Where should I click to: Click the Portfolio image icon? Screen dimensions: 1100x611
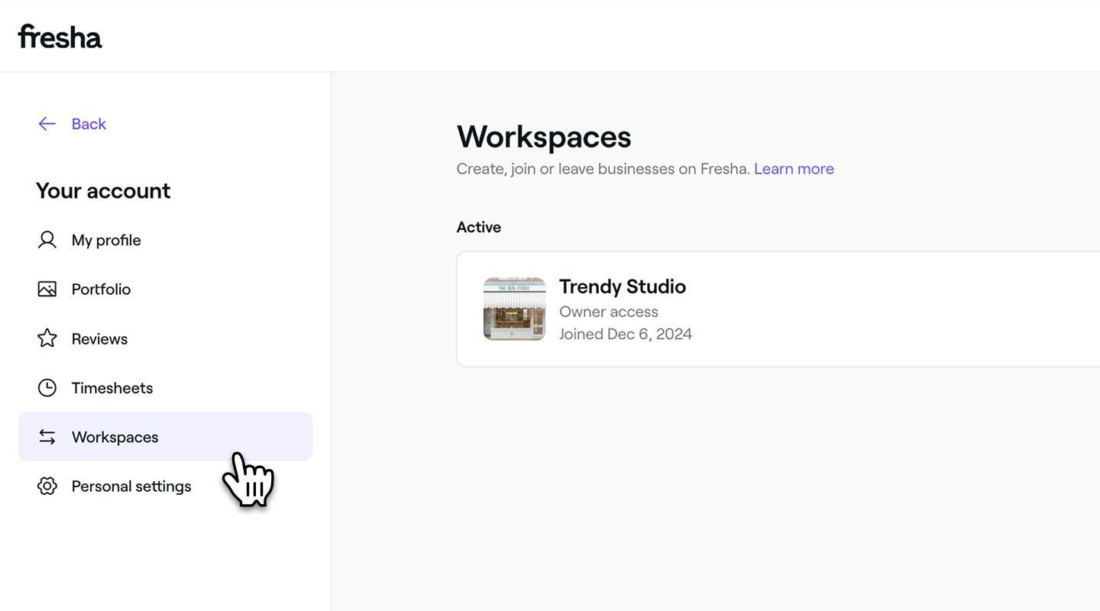click(47, 289)
